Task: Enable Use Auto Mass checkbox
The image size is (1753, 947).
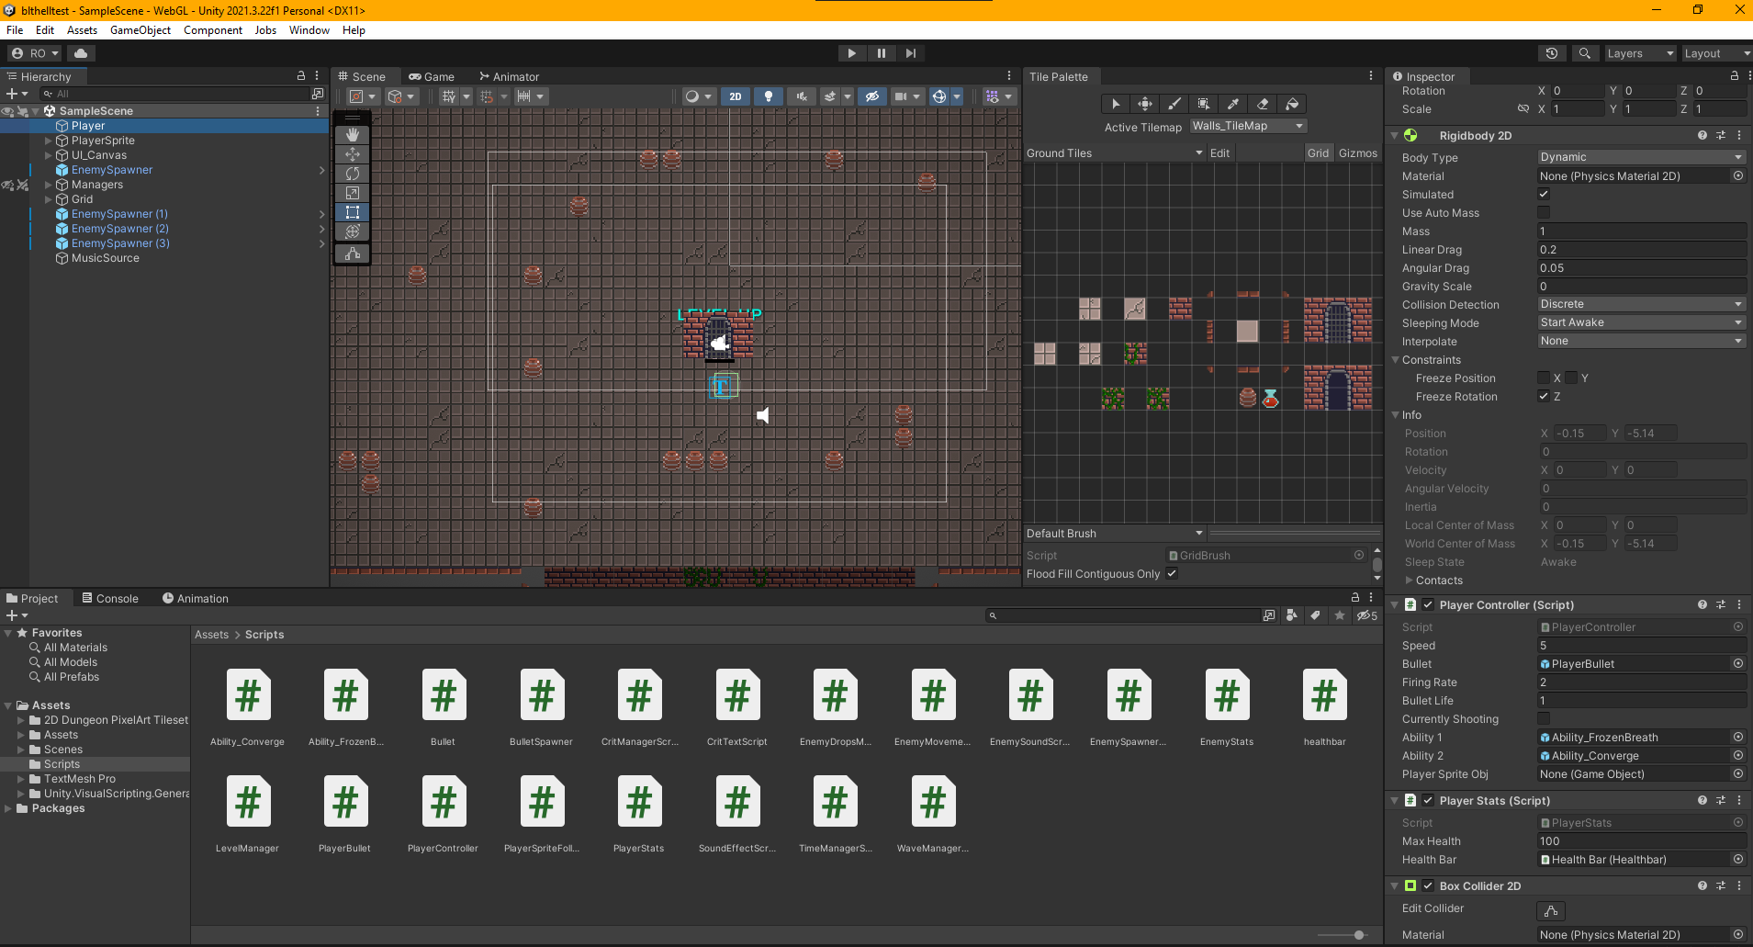Action: click(1544, 213)
